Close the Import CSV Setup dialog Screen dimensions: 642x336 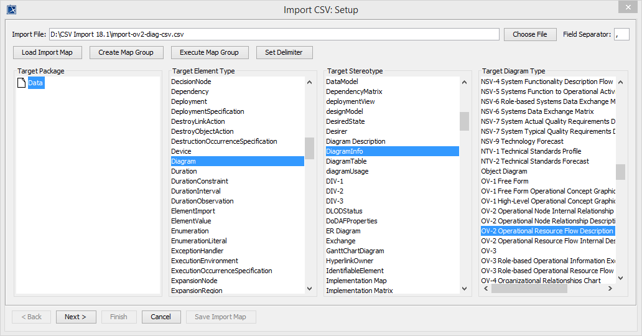point(628,7)
